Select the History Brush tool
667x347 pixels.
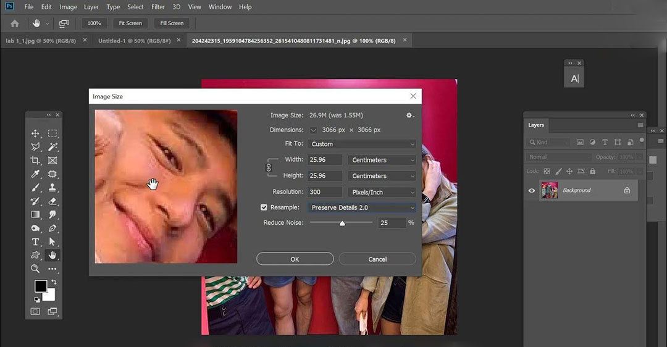(35, 201)
